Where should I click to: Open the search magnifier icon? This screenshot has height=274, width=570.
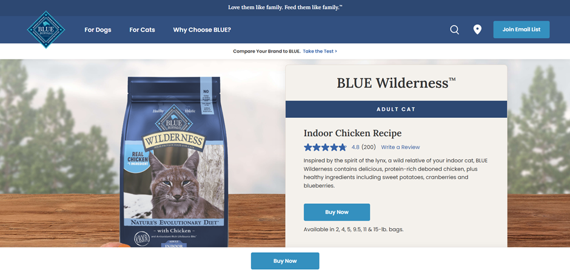pyautogui.click(x=454, y=30)
